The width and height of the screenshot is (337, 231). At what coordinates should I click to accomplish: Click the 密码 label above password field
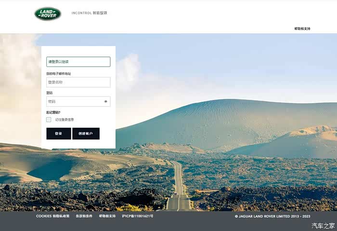49,93
